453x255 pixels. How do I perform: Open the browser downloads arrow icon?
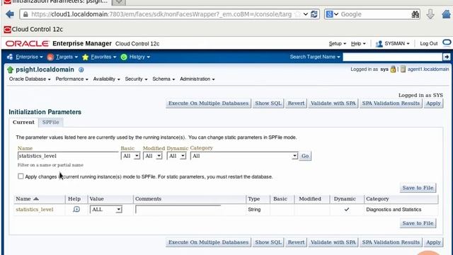click(x=430, y=14)
